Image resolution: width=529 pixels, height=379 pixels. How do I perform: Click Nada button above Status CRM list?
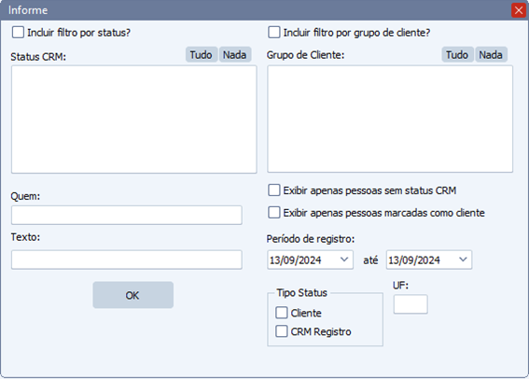click(235, 55)
